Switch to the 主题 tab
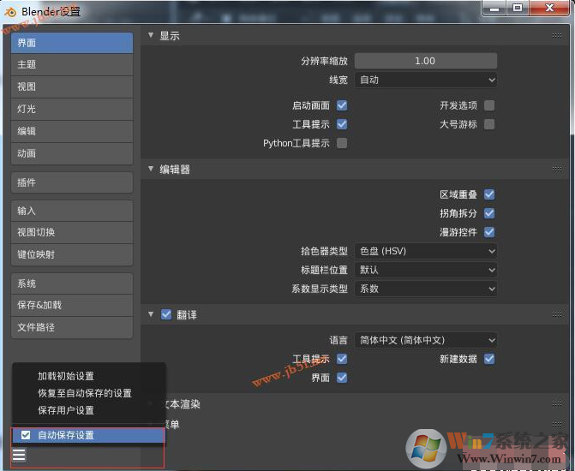Screen dimensions: 575x471 click(x=72, y=64)
